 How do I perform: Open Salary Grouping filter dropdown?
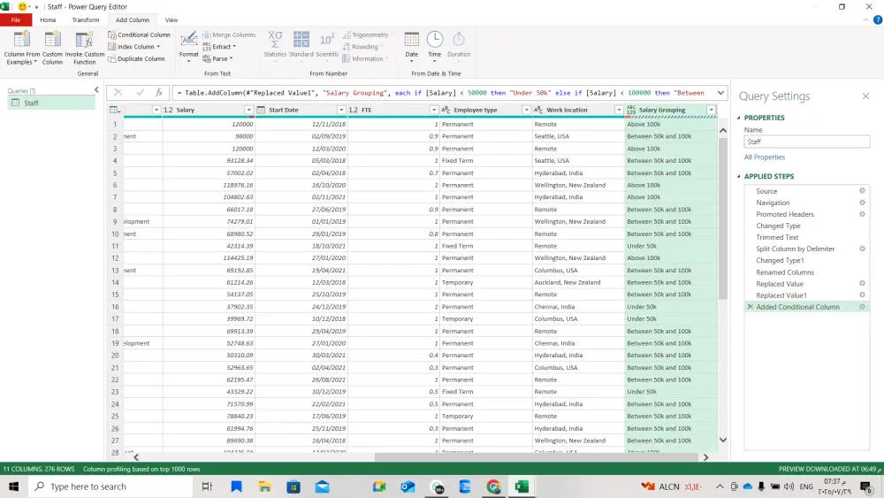711,110
